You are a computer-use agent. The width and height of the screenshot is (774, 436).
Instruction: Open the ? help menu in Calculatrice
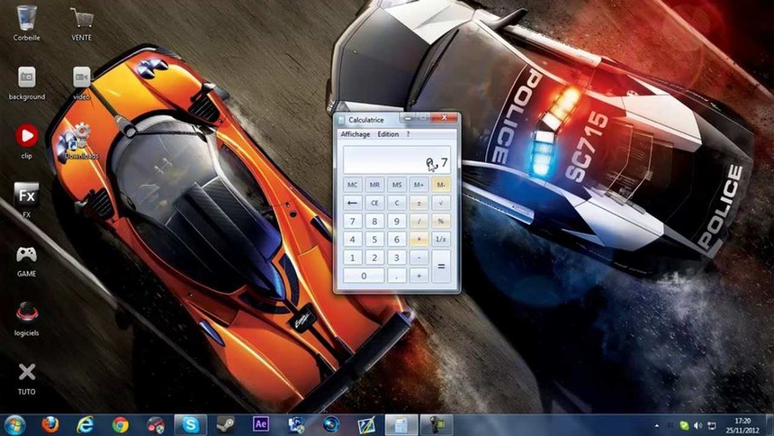pyautogui.click(x=408, y=134)
